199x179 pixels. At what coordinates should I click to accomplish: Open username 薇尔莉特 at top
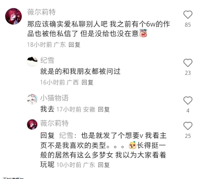click(x=42, y=12)
